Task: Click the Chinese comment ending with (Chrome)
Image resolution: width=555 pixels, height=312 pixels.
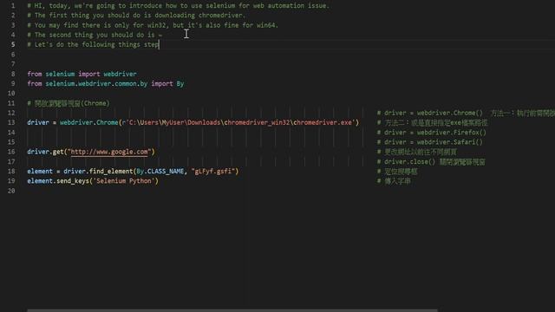Action: click(x=69, y=103)
